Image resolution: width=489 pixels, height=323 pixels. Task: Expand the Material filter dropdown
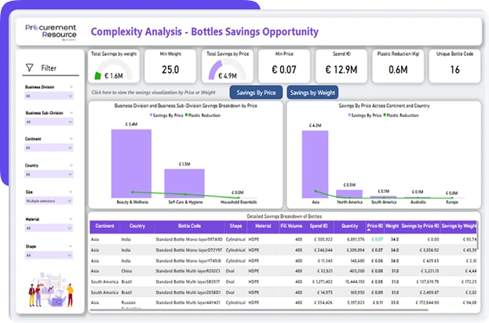[47, 227]
